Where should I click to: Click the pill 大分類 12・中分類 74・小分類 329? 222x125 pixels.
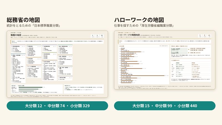57,106
